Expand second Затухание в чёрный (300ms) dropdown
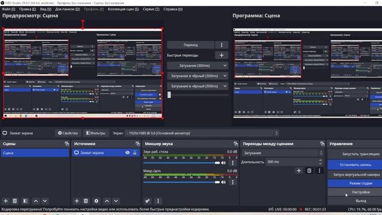382x215 pixels. (x=198, y=86)
